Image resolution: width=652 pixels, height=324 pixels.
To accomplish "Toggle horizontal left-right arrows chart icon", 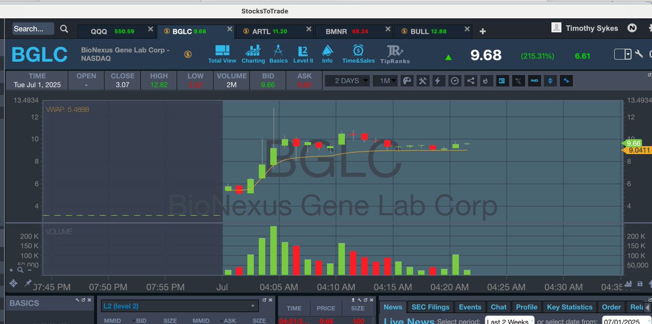I will coord(567,81).
